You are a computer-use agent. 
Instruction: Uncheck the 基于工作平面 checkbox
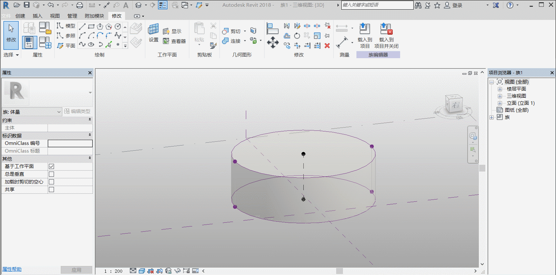click(x=51, y=166)
